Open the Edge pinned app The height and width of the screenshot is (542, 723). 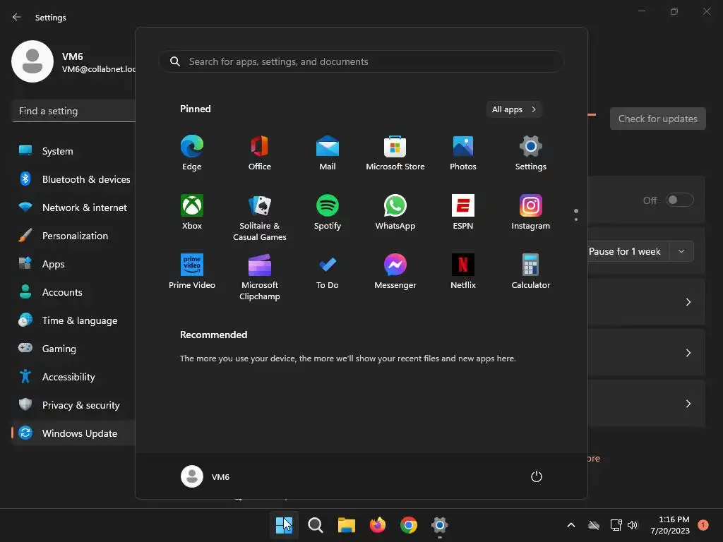click(192, 153)
